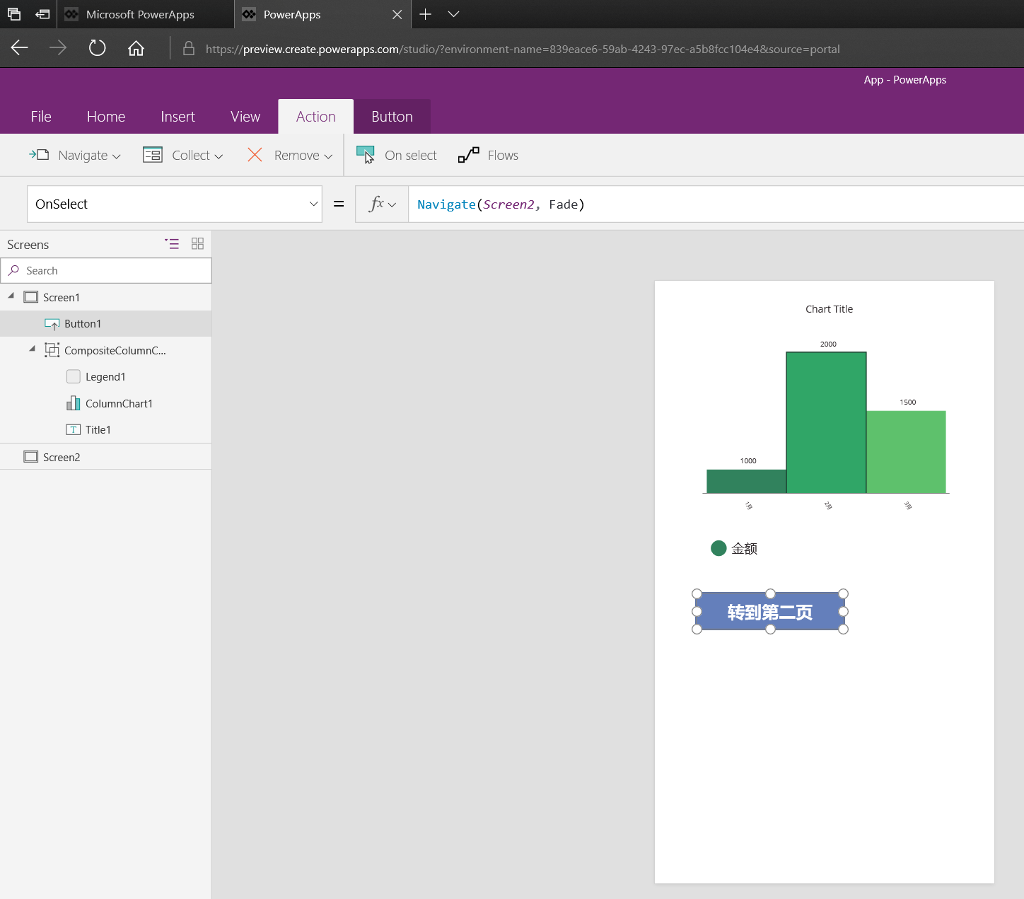The height and width of the screenshot is (899, 1024).
Task: Click the green 金额 legend swatch
Action: click(x=718, y=548)
